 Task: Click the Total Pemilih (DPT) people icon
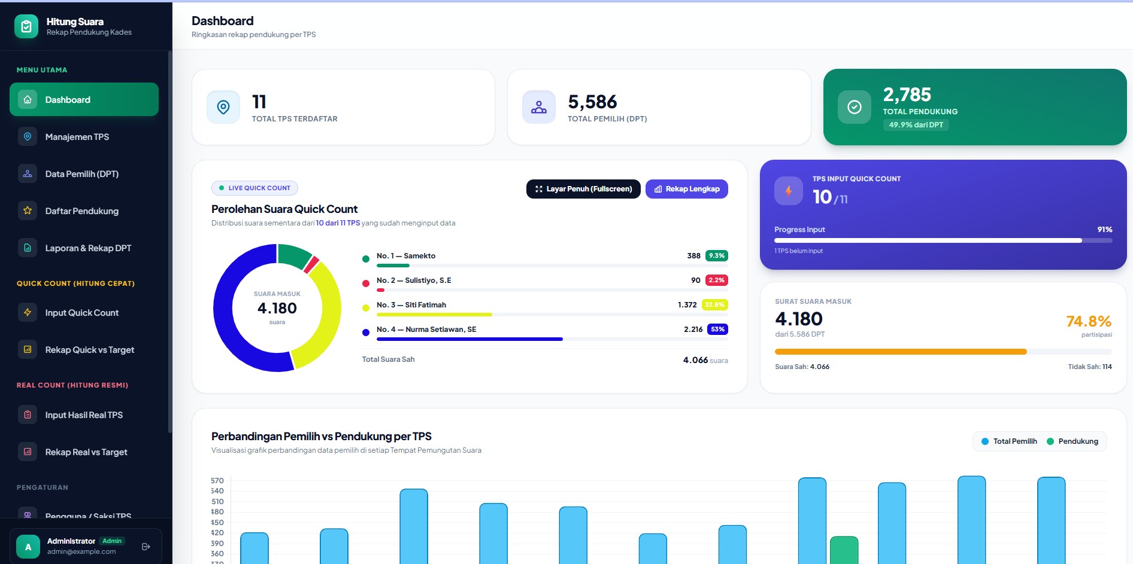(x=539, y=107)
